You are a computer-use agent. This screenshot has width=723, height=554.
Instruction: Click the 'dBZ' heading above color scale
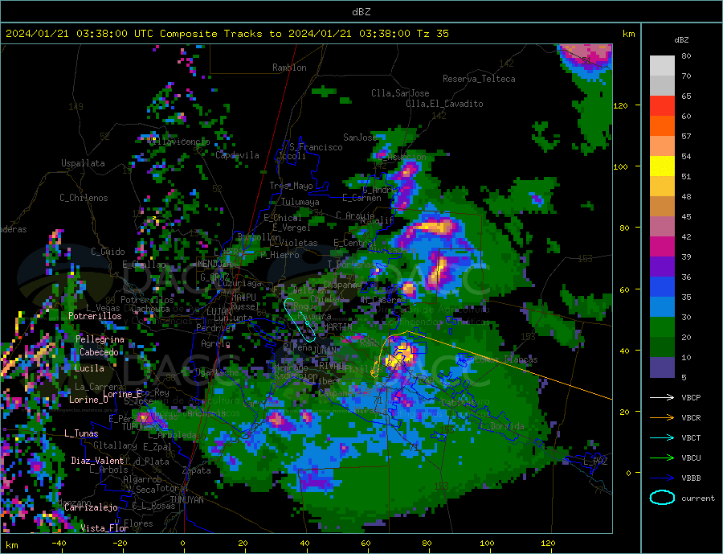pos(681,40)
